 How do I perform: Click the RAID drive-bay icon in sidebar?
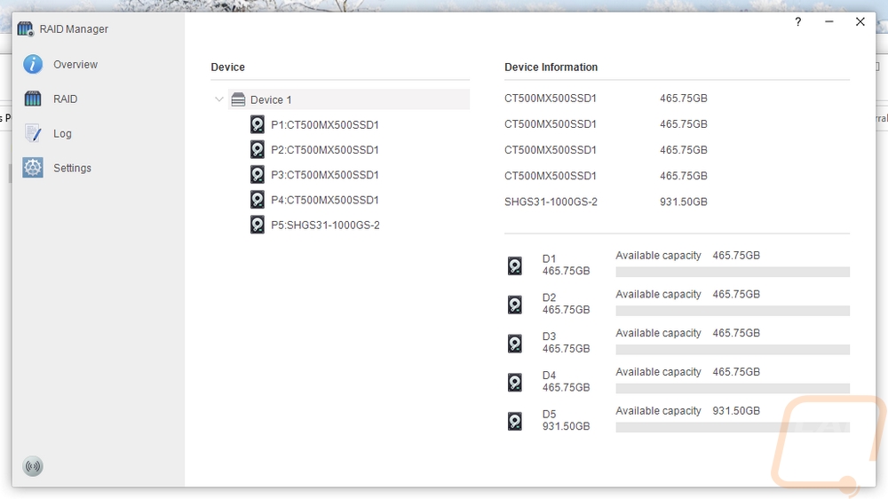click(33, 99)
